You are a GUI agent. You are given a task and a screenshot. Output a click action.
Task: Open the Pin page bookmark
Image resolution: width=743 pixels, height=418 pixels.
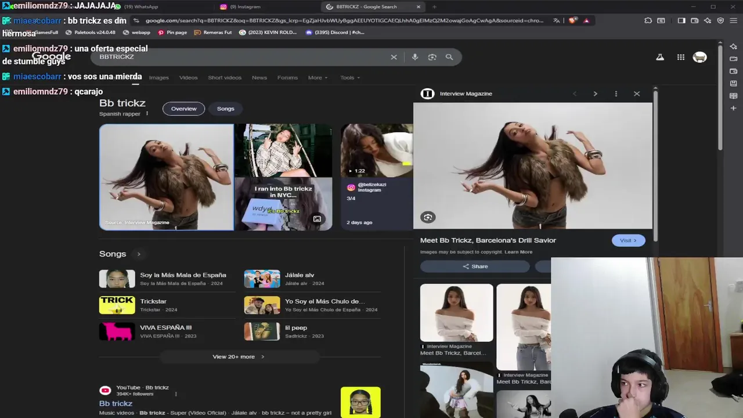172,33
